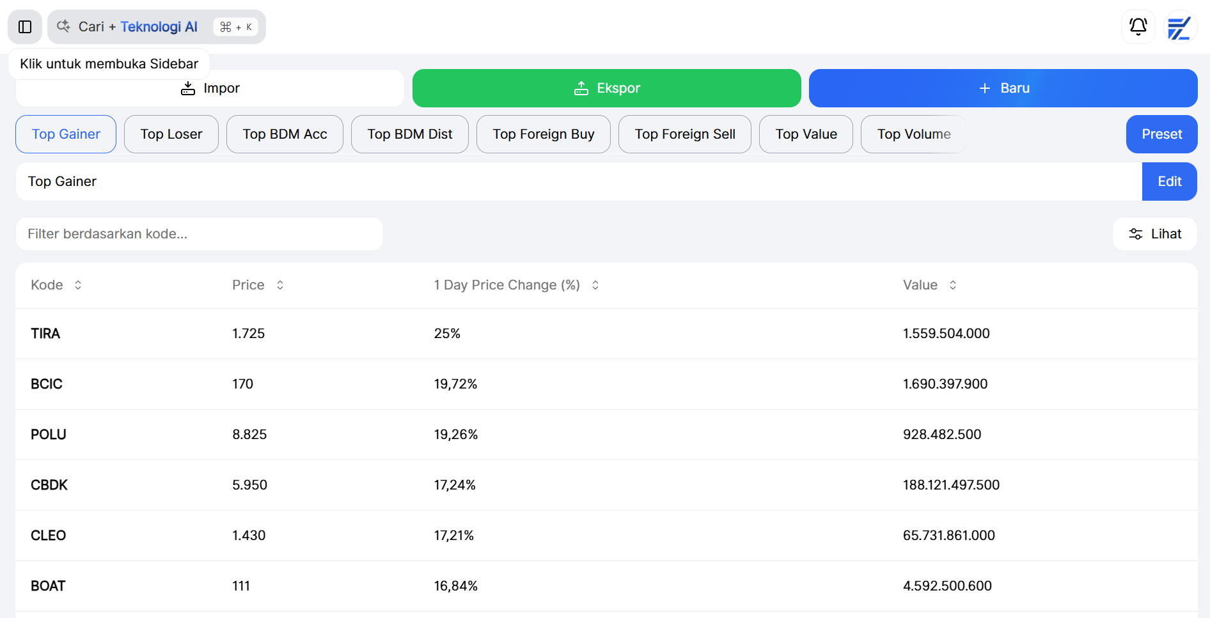Viewport: 1210px width, 618px height.
Task: Sort by Value column arrows
Action: pyautogui.click(x=952, y=285)
